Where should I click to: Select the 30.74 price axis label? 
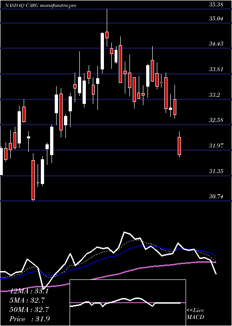coord(216,197)
